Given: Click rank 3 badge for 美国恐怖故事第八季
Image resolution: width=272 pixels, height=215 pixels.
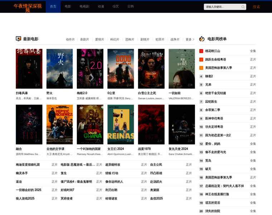Looking at the screenshot, I should [x=201, y=68].
